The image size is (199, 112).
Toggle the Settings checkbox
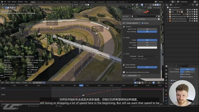pyautogui.click(x=142, y=23)
